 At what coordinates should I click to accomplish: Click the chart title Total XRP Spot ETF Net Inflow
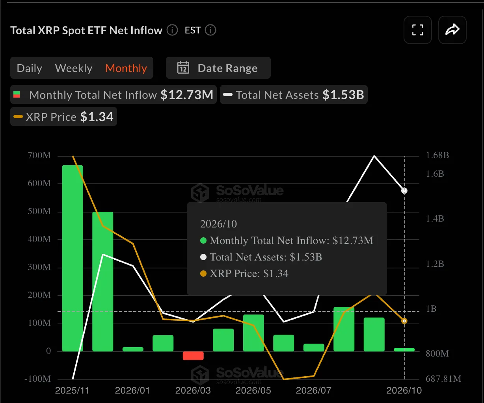pos(86,30)
